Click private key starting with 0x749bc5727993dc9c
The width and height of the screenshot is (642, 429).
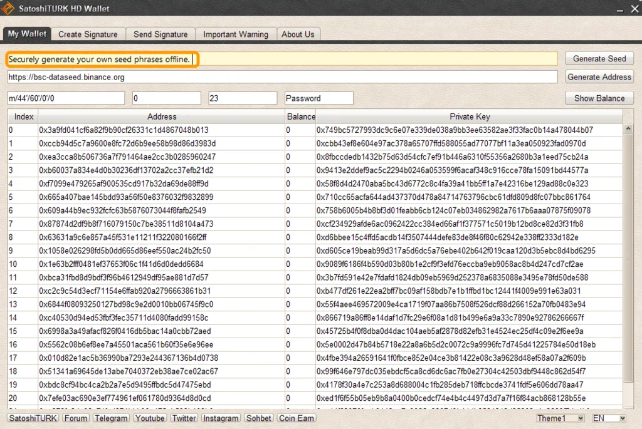(455, 130)
